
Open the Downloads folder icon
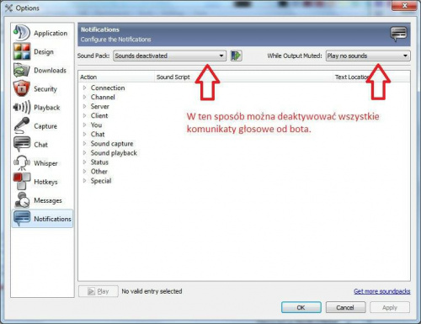pyautogui.click(x=21, y=70)
